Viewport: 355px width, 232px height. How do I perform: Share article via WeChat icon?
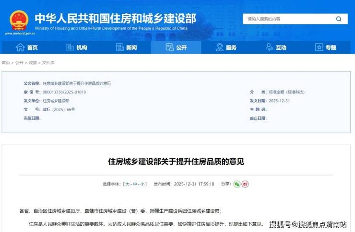click(237, 184)
